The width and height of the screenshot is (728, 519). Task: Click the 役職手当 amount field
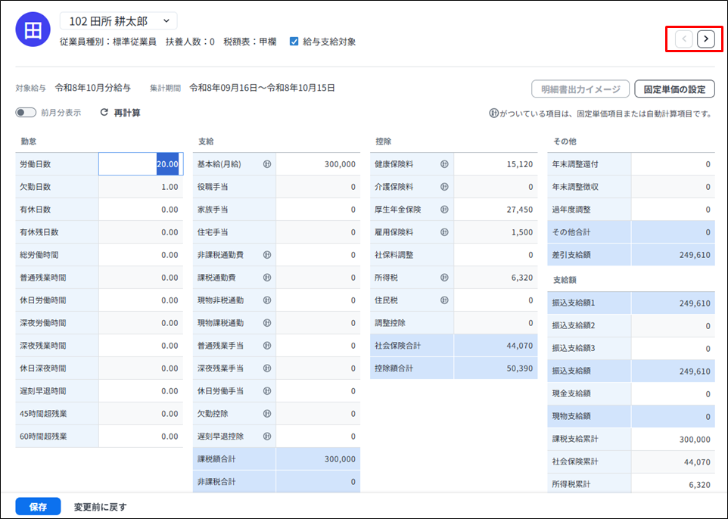tap(318, 187)
